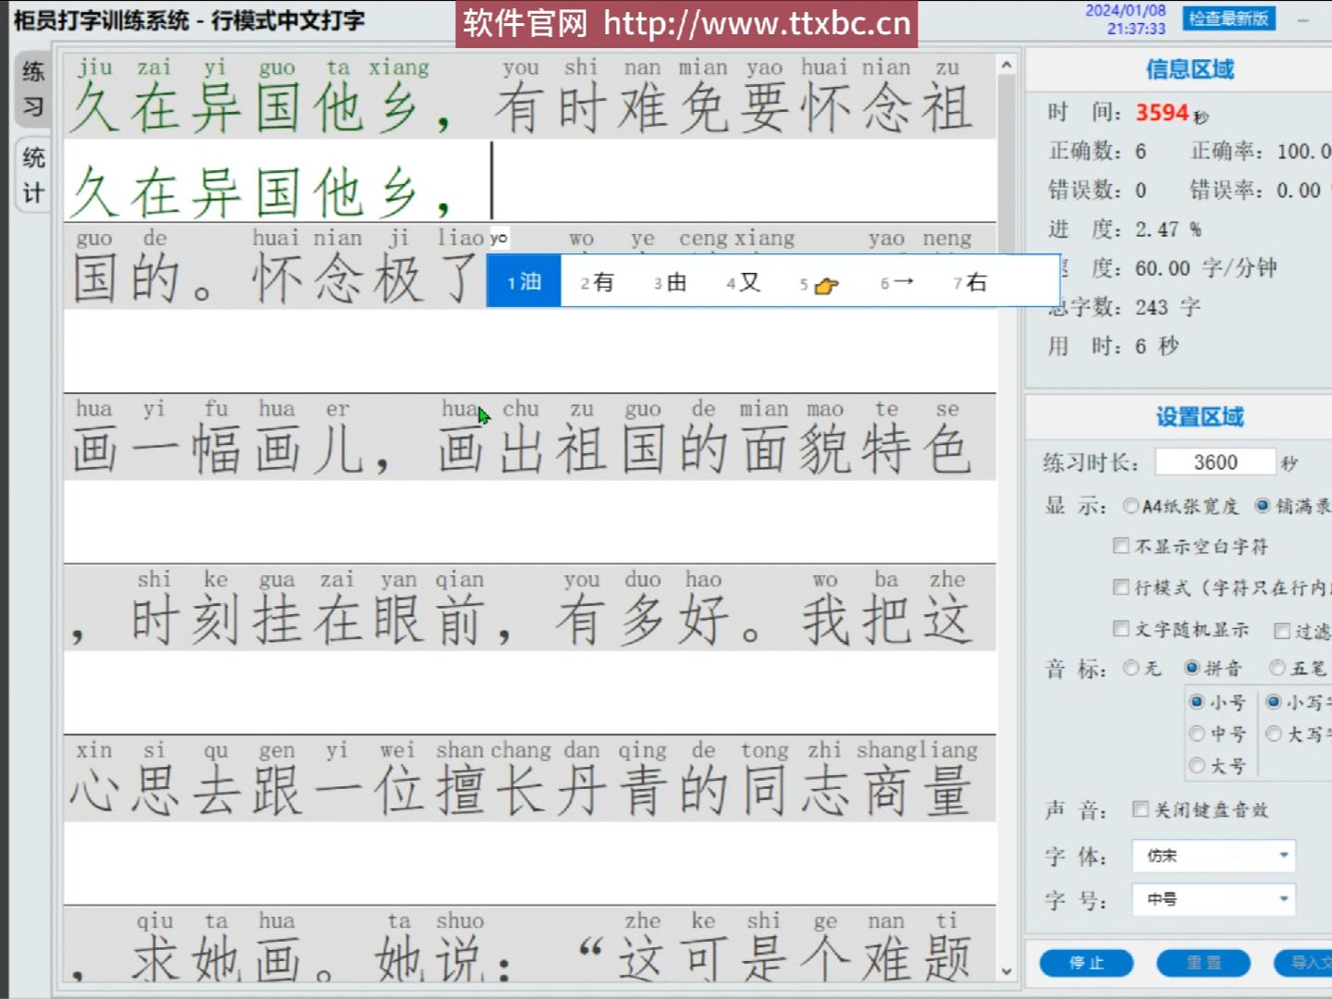1332x999 pixels.
Task: Open the 字号 font size dropdown
Action: pos(1214,899)
